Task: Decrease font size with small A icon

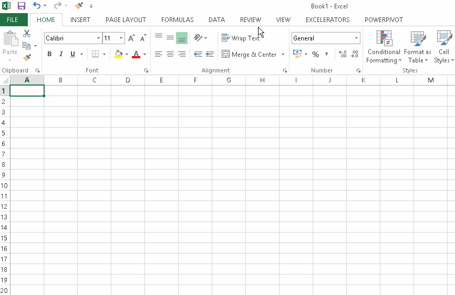Action: 143,38
